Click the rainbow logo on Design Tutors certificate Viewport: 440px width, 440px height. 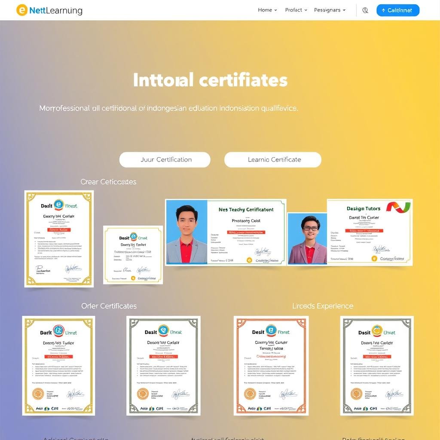pos(398,208)
